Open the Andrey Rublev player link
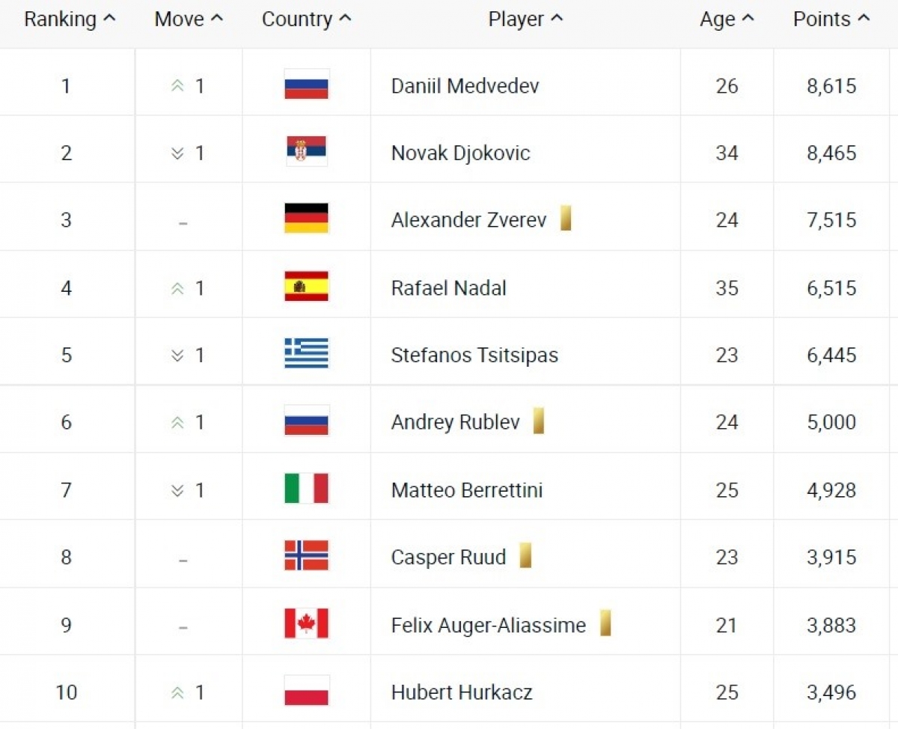 (455, 422)
